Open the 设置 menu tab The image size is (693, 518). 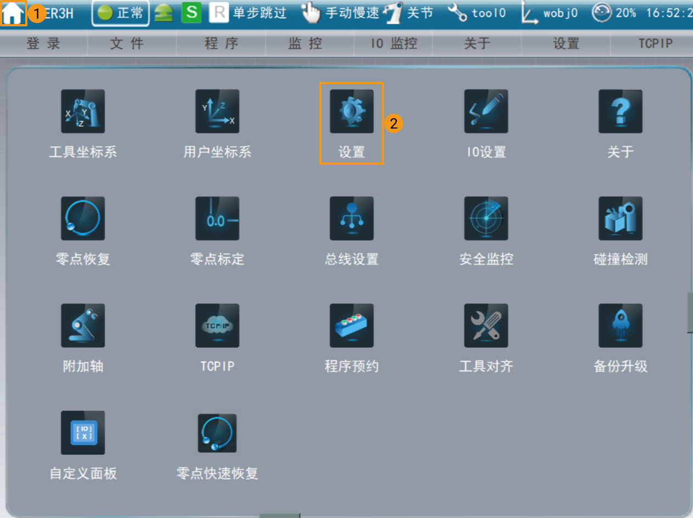click(566, 44)
